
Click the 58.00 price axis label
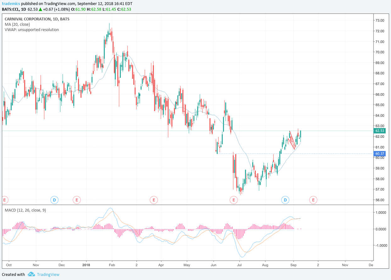[380, 179]
